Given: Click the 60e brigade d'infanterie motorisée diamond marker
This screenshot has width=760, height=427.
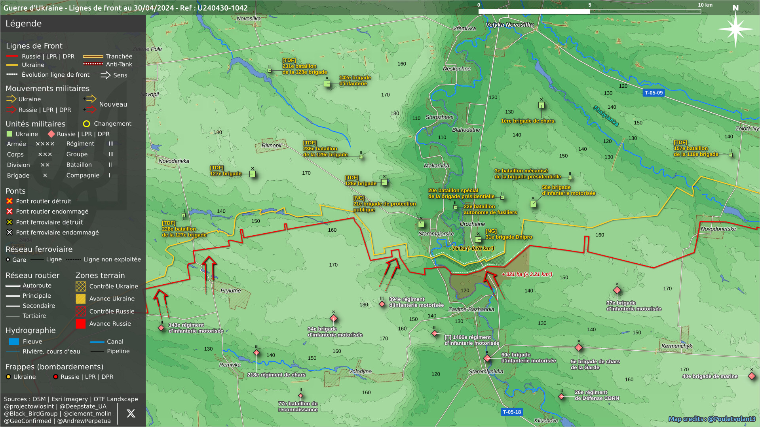Looking at the screenshot, I should [487, 358].
